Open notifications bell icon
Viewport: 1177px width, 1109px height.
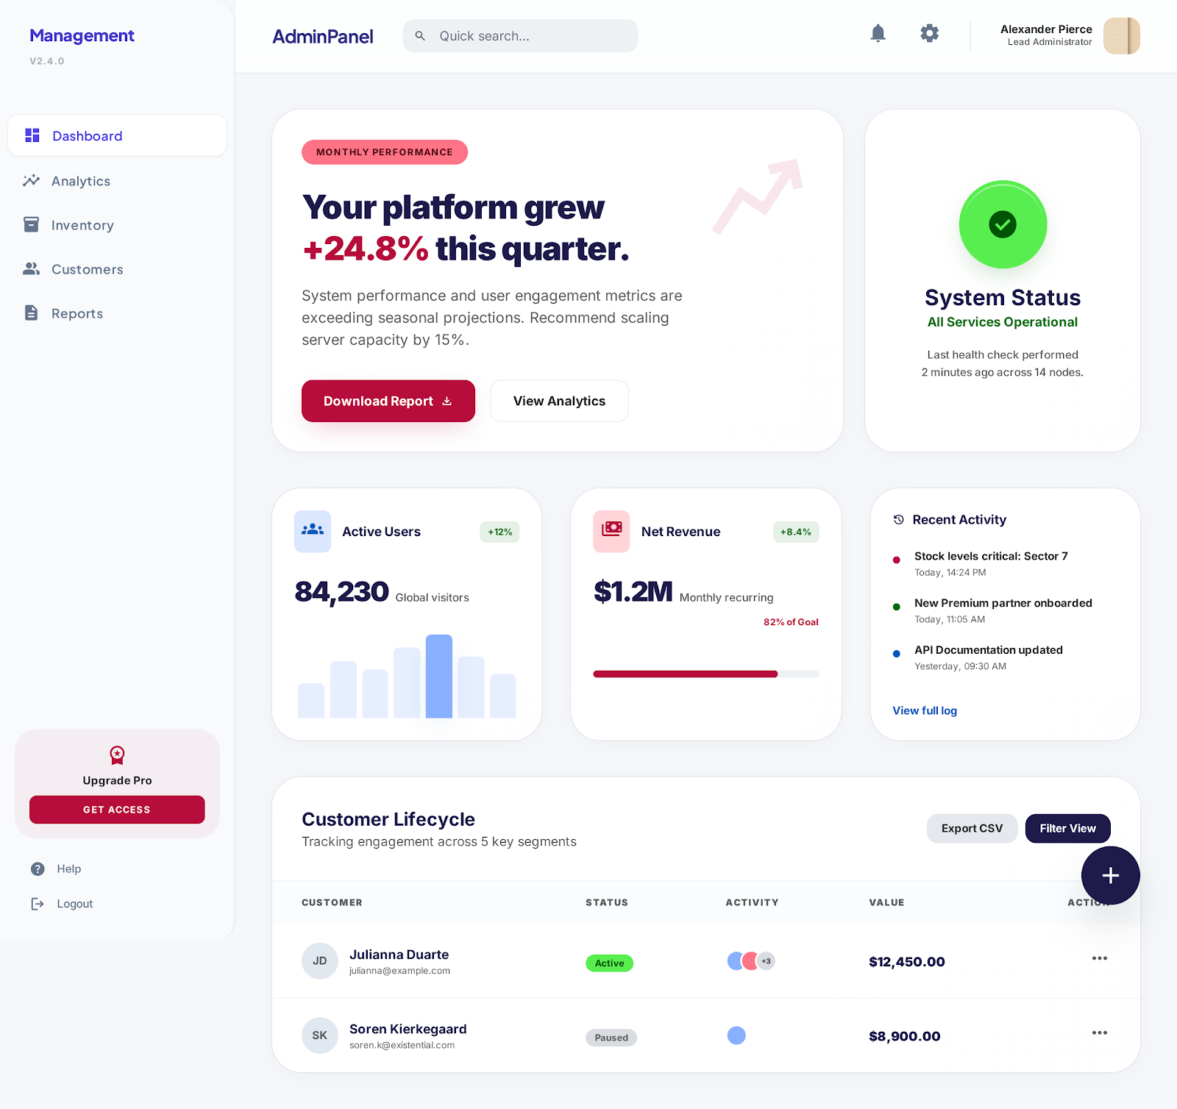tap(878, 33)
